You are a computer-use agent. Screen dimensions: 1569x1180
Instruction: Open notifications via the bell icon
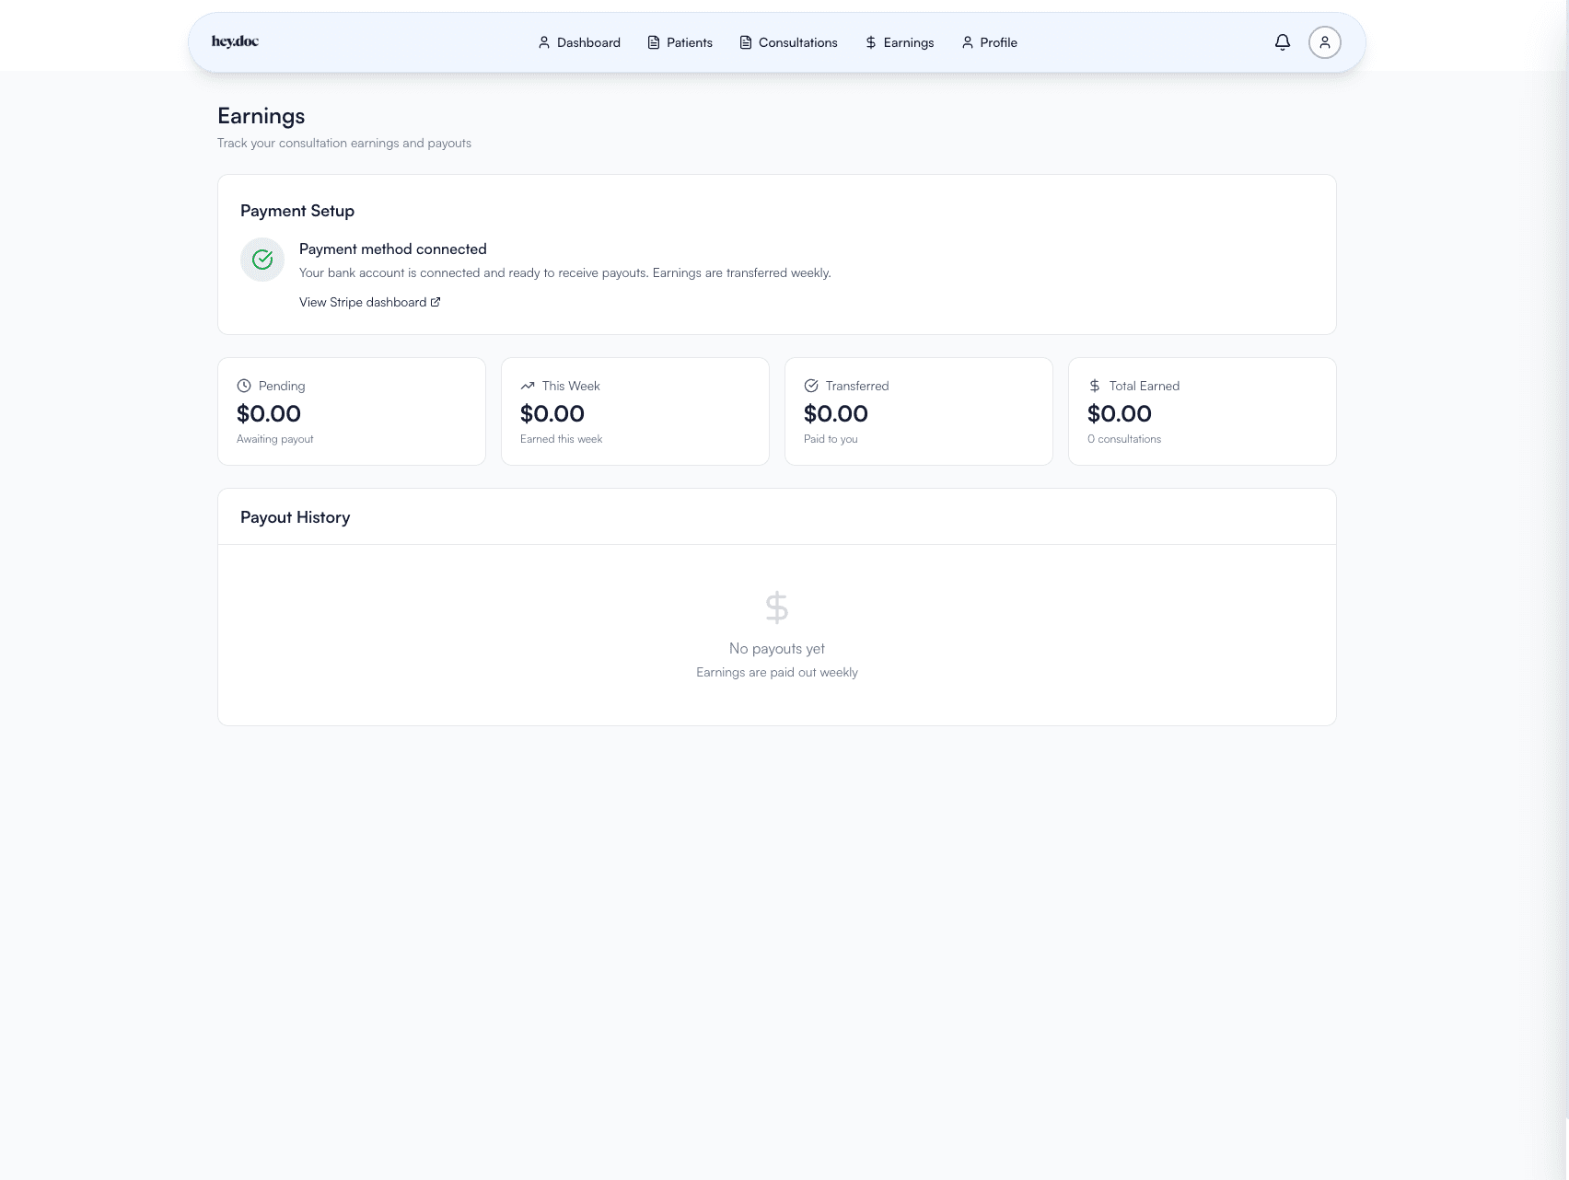(1282, 42)
